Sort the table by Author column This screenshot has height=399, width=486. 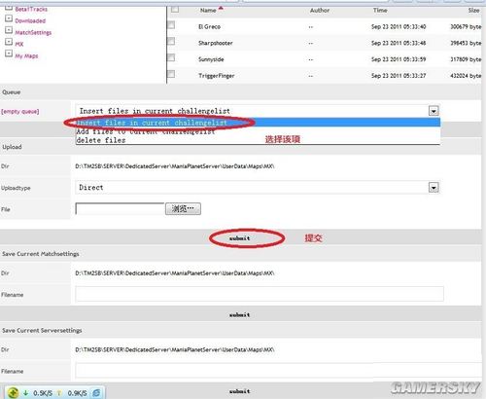pos(320,11)
